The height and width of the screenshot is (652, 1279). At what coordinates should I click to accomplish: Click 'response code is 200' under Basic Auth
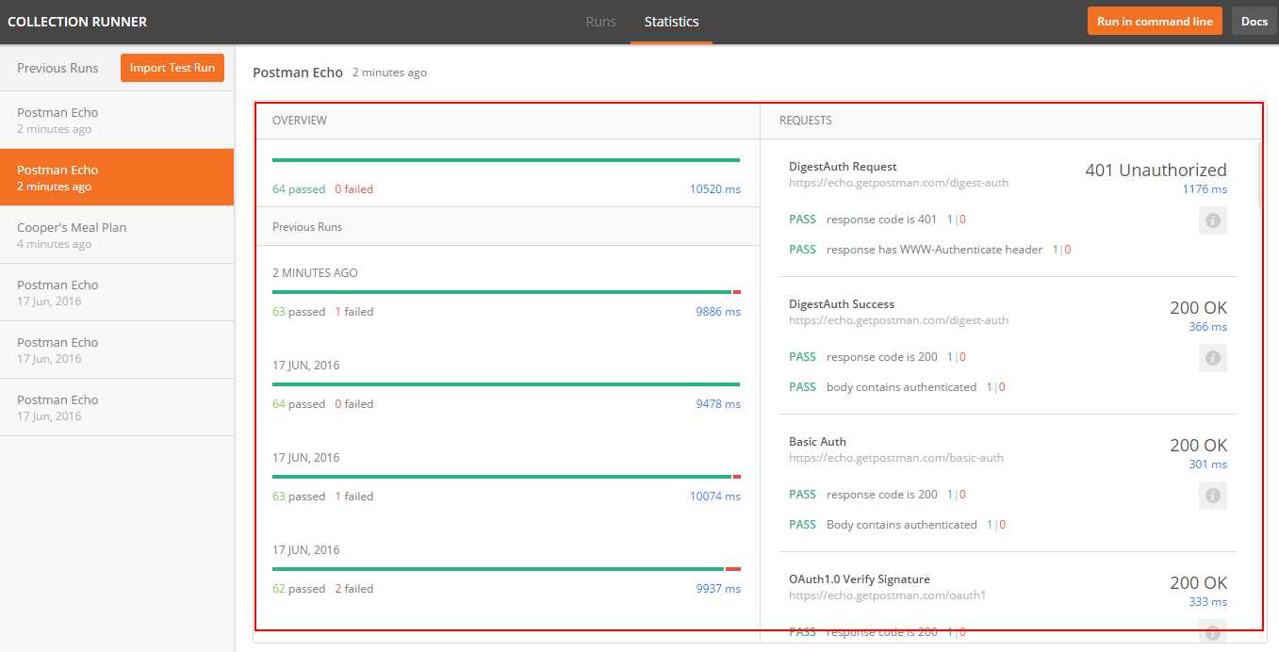click(x=882, y=495)
